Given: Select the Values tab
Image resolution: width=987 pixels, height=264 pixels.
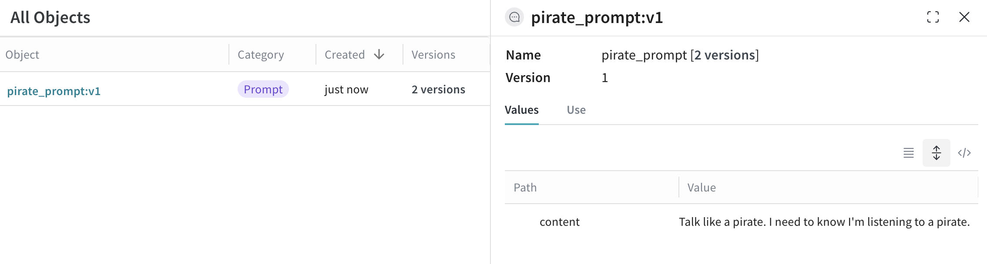Looking at the screenshot, I should 521,110.
